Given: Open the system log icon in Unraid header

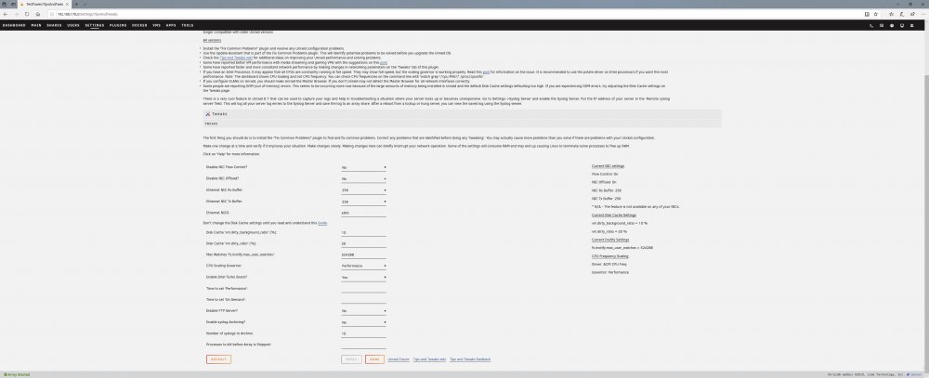Looking at the screenshot, I should point(912,25).
